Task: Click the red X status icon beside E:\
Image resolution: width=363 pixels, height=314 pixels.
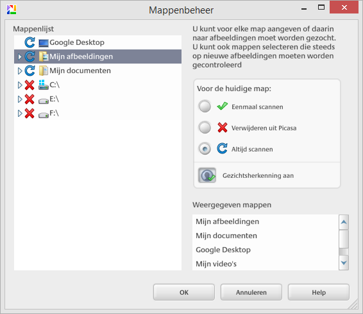Action: coord(30,99)
